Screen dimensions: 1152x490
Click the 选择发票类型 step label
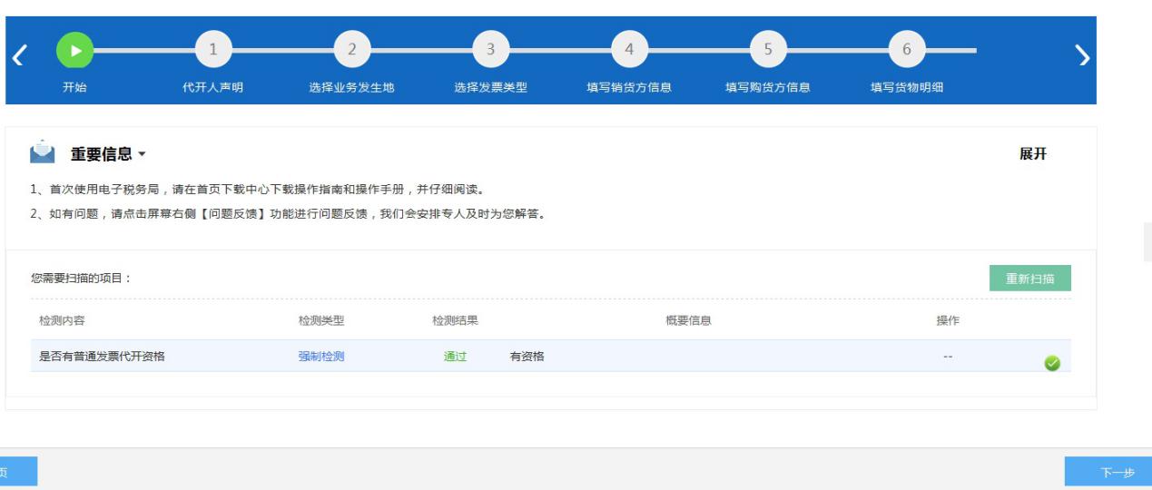491,88
